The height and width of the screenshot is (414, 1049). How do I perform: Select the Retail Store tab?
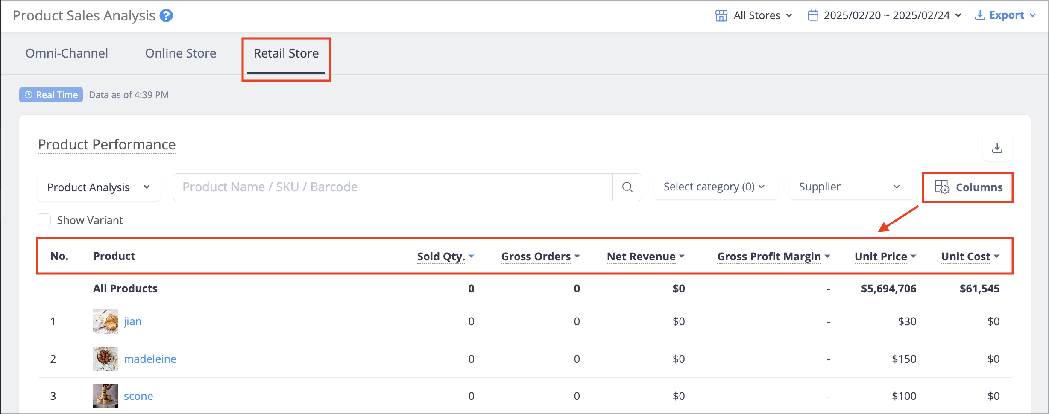pyautogui.click(x=286, y=53)
